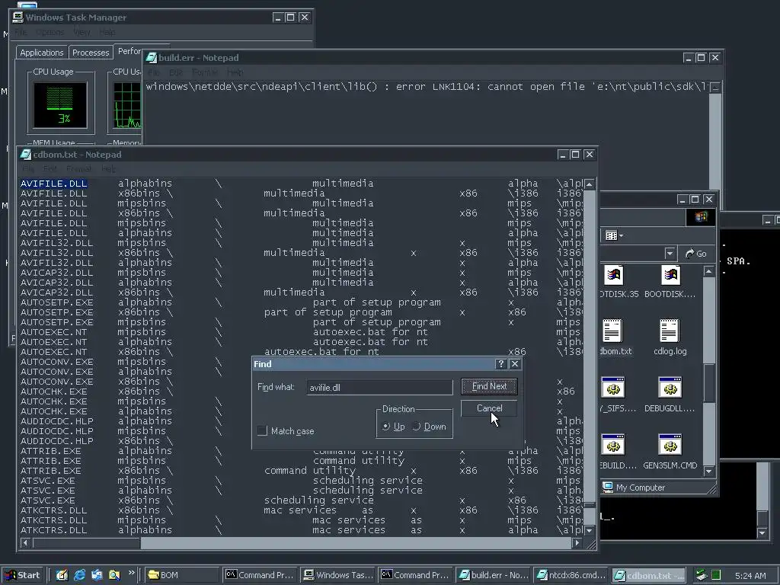Click the Windows logo throbber in Explorer

click(701, 217)
